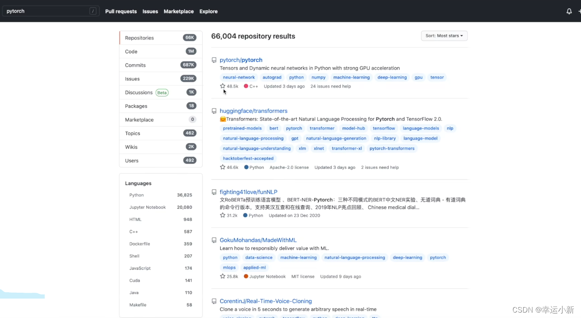Open the 24 issues need help link
The image size is (581, 318).
point(330,86)
